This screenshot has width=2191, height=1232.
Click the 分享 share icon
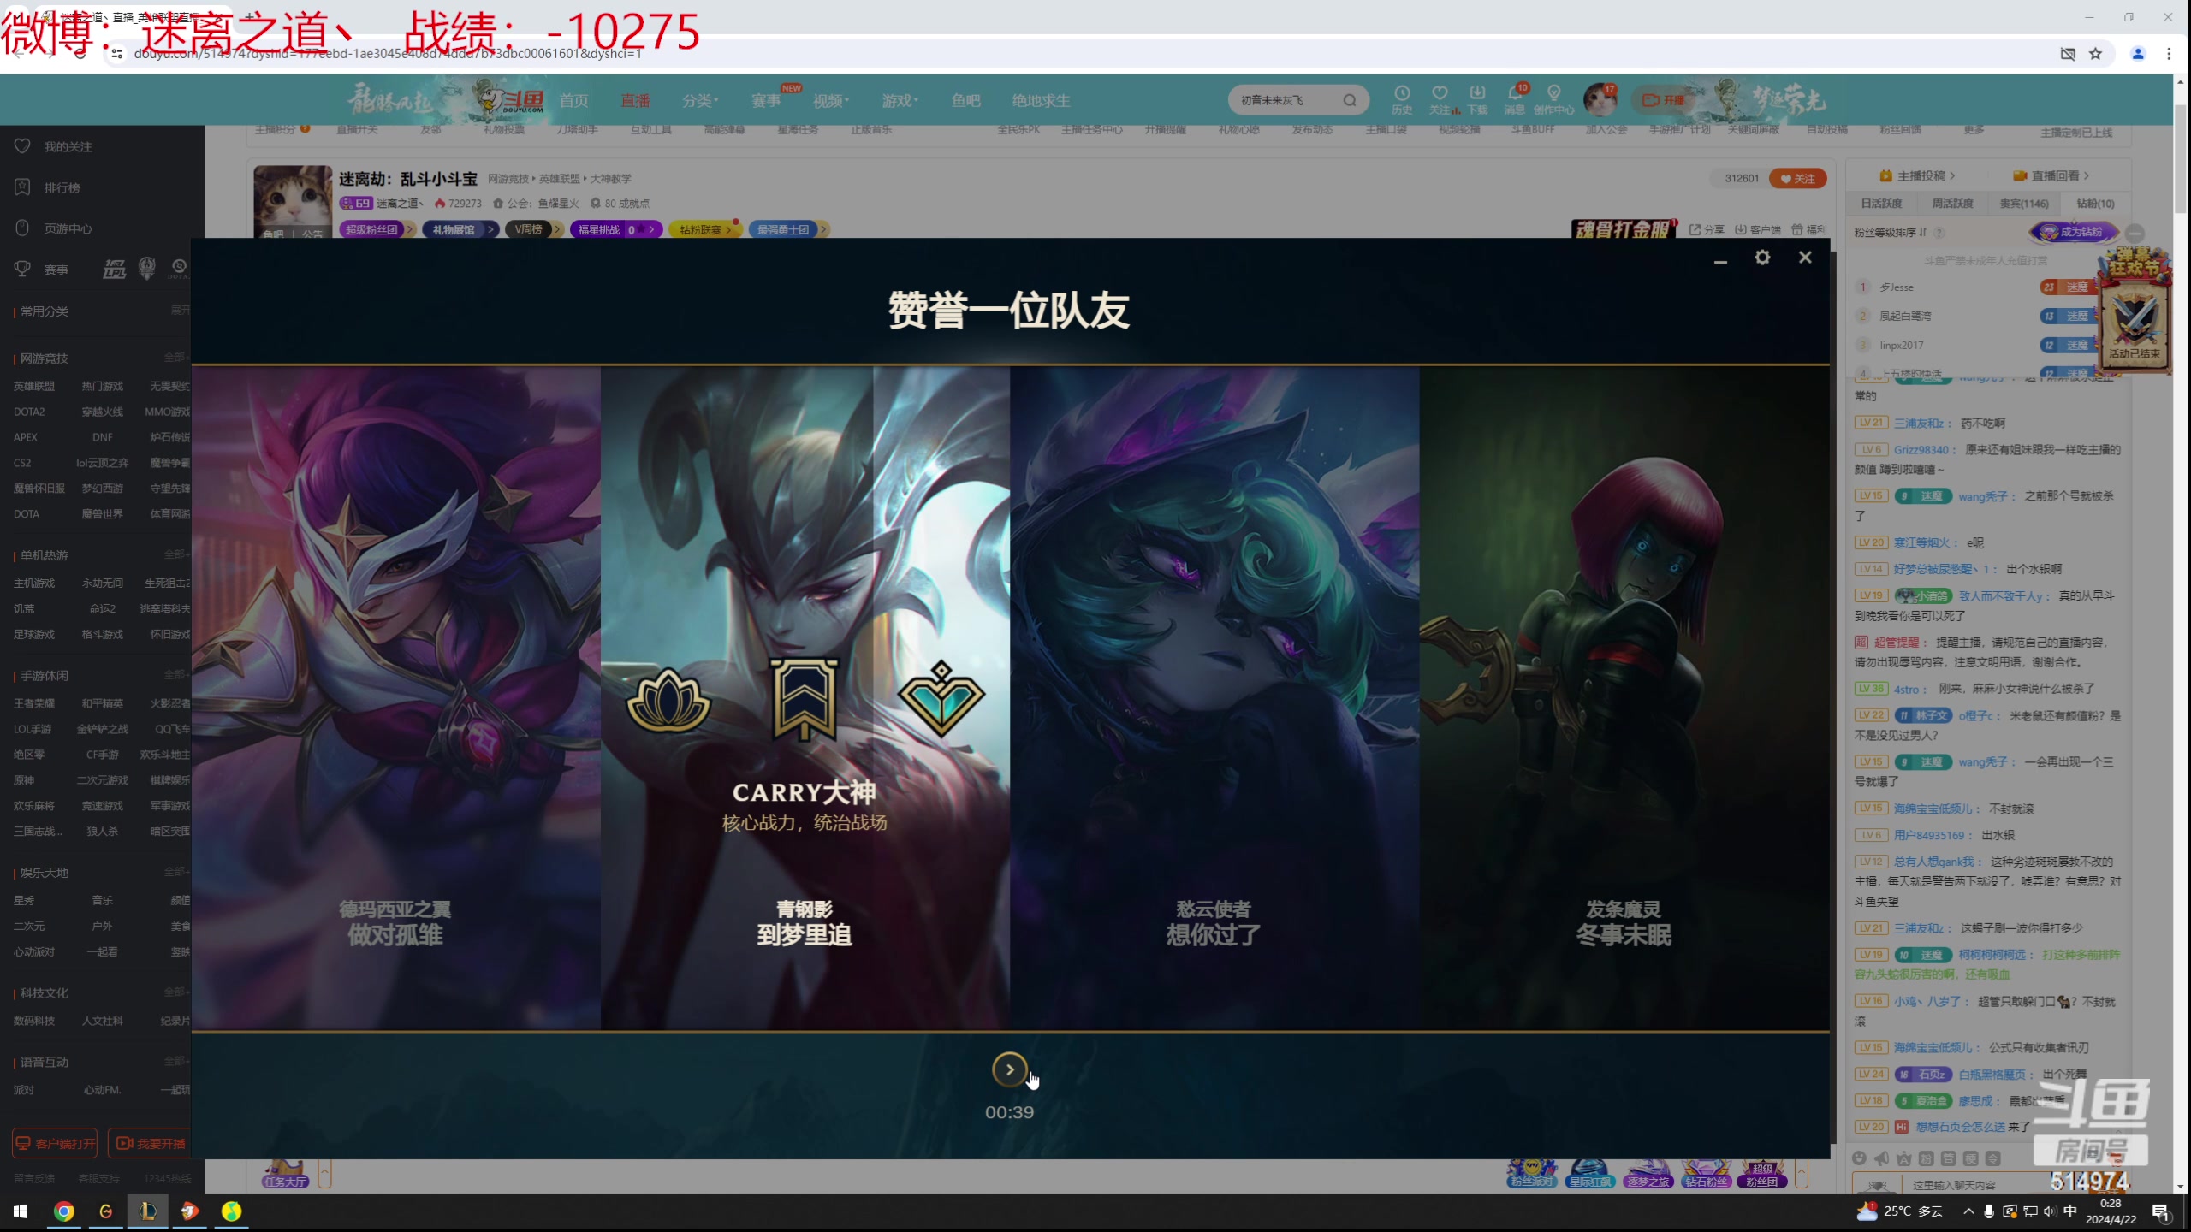pos(1707,229)
